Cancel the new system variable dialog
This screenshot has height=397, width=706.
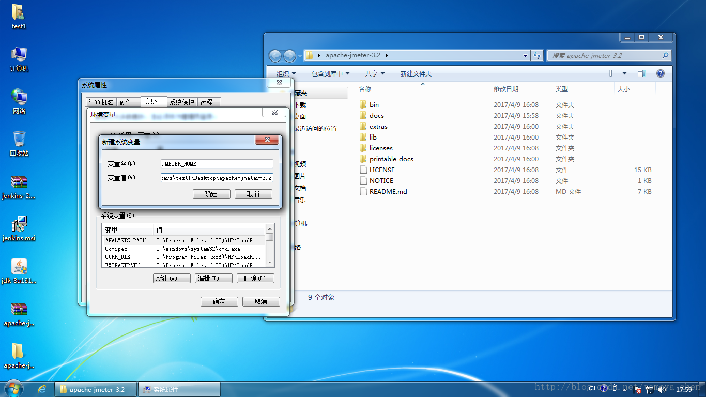253,194
